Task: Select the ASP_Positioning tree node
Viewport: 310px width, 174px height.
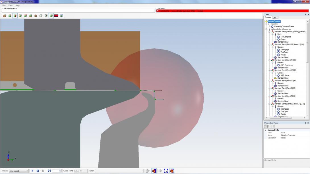Action: click(x=286, y=65)
